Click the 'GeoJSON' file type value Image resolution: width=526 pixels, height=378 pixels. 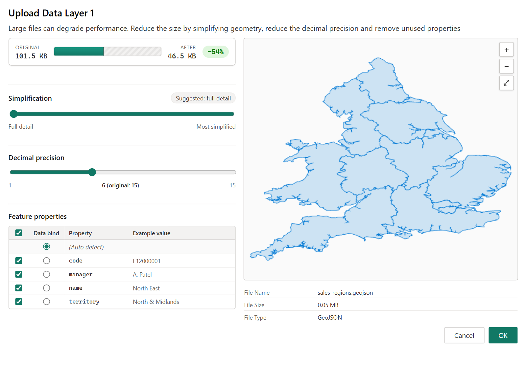[x=330, y=318]
